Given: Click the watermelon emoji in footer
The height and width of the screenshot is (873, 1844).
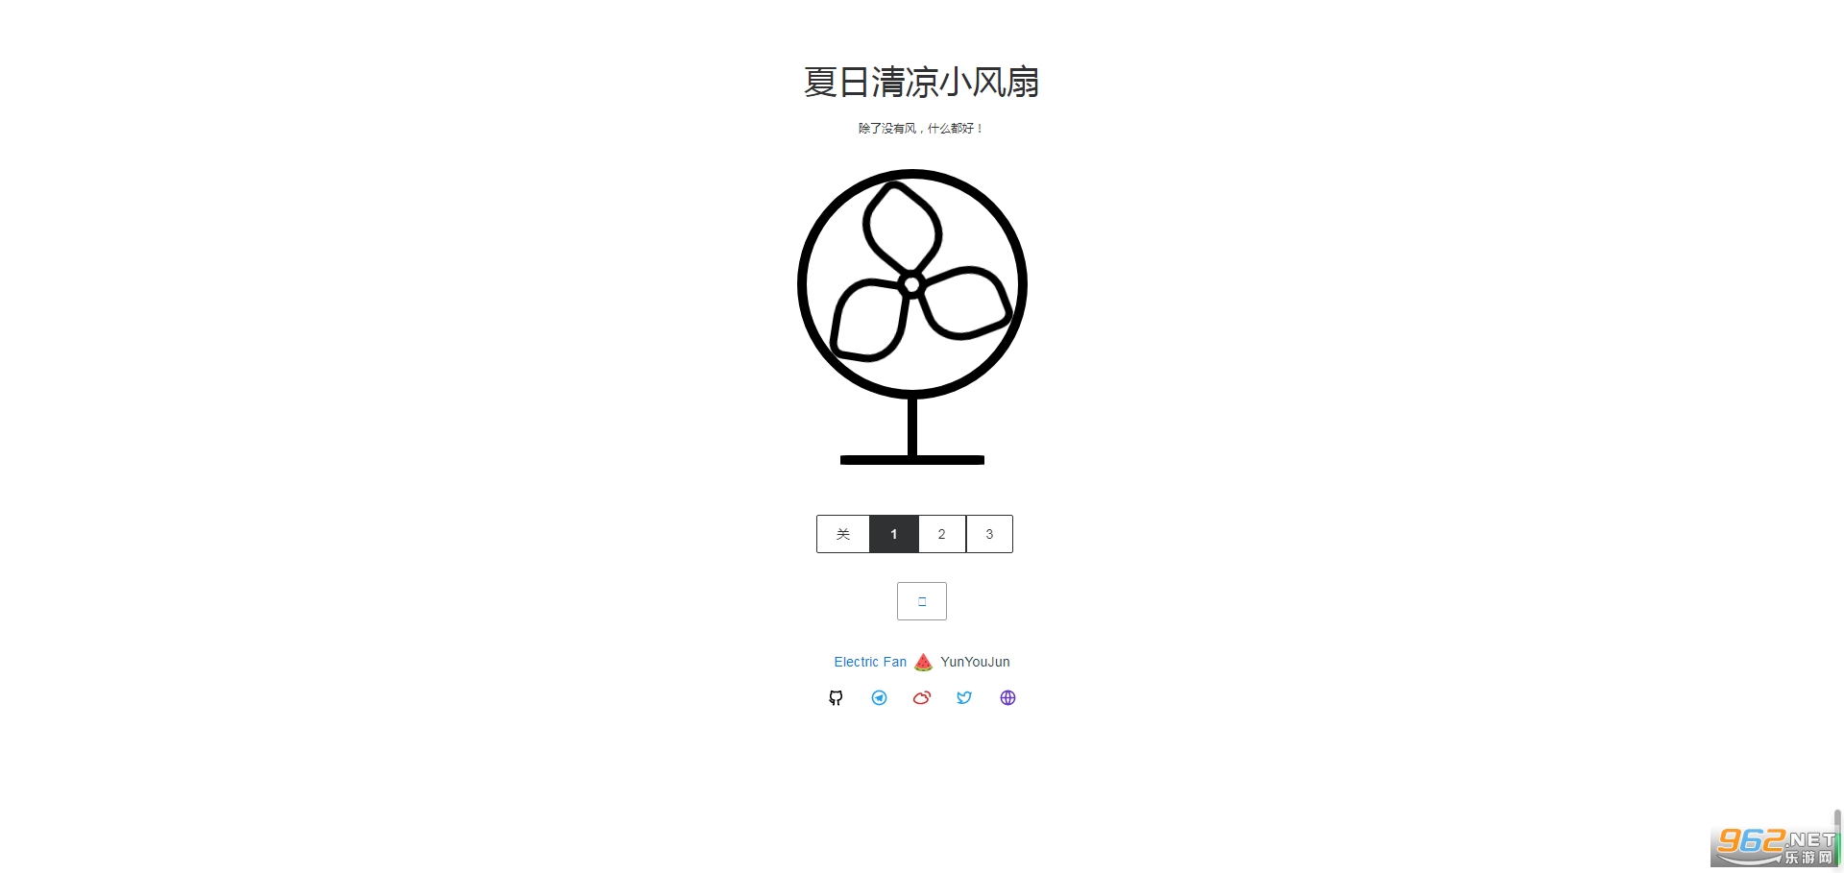Looking at the screenshot, I should click(x=923, y=662).
